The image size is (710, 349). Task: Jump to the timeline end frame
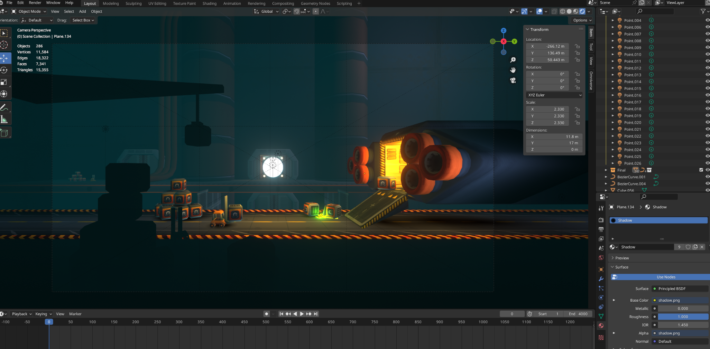pos(315,314)
